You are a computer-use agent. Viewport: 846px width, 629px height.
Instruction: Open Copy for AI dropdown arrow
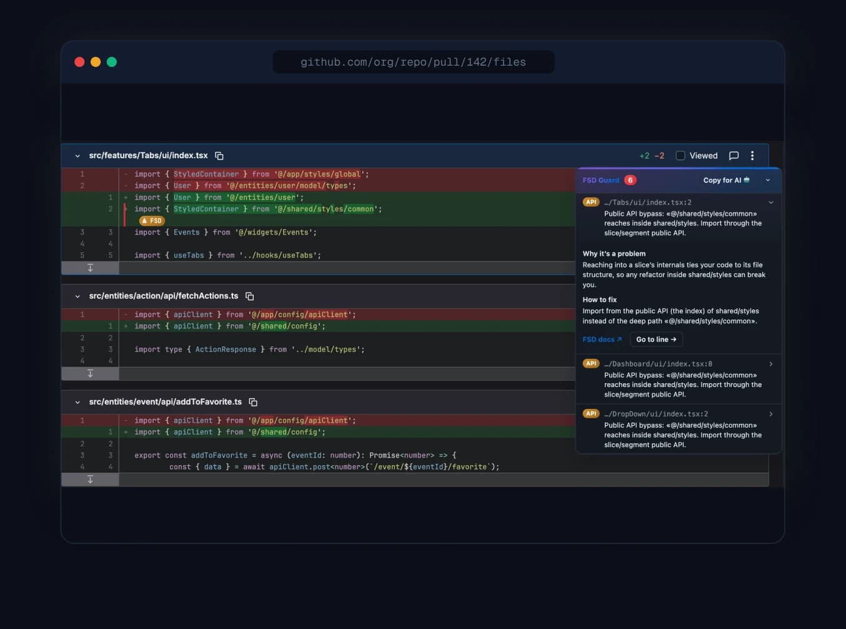point(768,180)
